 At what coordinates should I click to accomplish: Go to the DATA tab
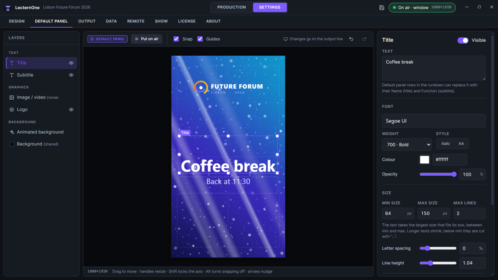tap(111, 21)
